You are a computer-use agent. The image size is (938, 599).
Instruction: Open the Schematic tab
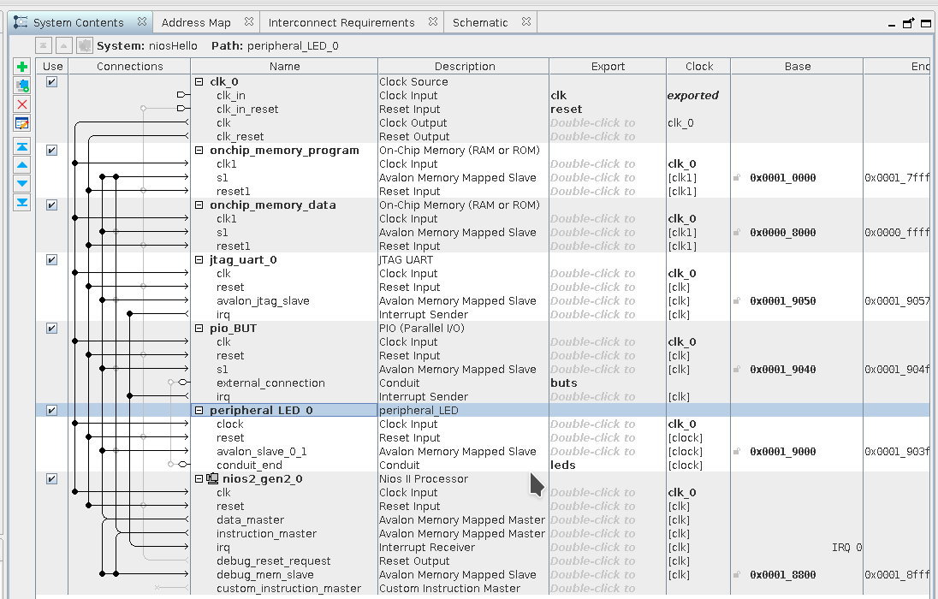click(479, 23)
